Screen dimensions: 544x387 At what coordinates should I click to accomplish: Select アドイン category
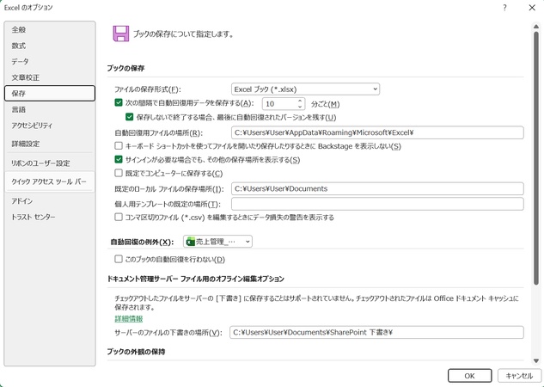[x=50, y=201]
